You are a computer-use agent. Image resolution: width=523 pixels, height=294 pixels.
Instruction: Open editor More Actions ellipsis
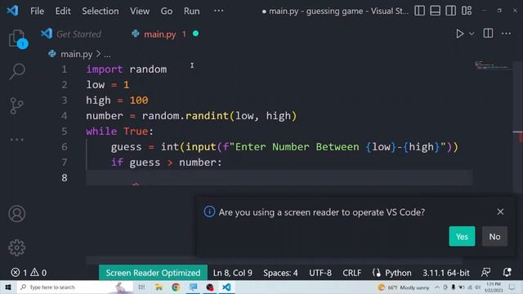(506, 33)
